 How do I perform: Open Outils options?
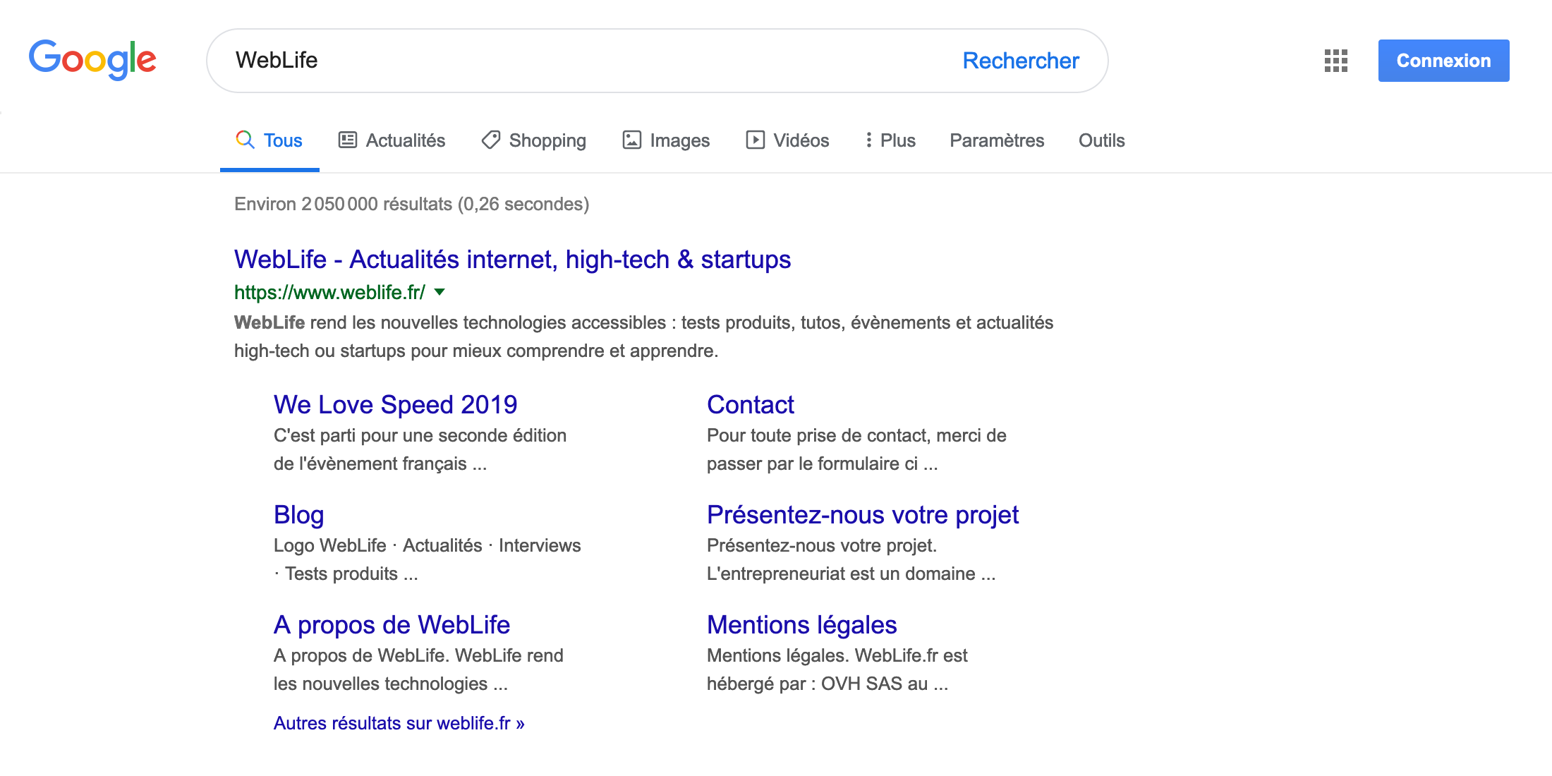[1101, 140]
